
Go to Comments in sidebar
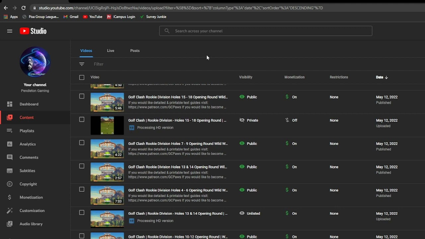[x=29, y=157]
